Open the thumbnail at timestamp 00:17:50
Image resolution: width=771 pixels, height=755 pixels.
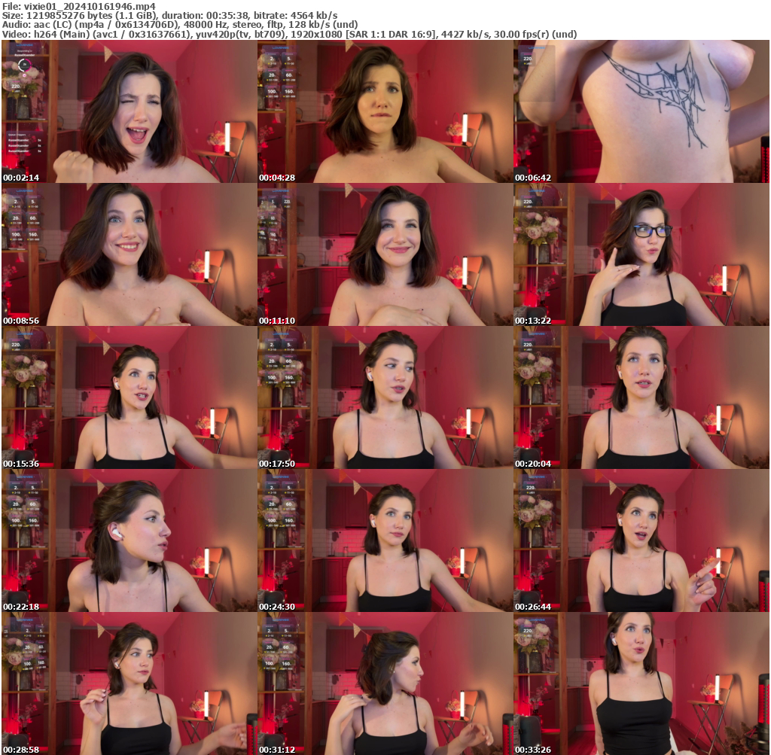pos(384,397)
